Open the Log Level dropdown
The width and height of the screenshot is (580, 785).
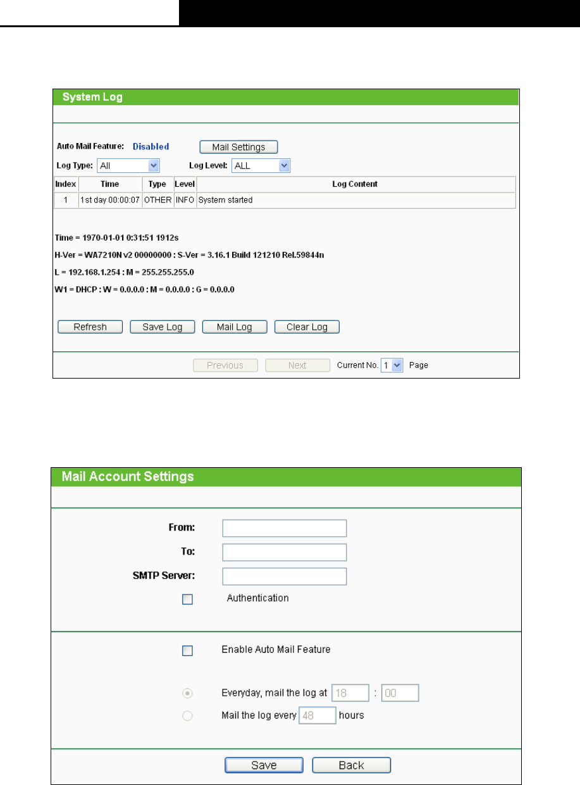click(x=261, y=165)
